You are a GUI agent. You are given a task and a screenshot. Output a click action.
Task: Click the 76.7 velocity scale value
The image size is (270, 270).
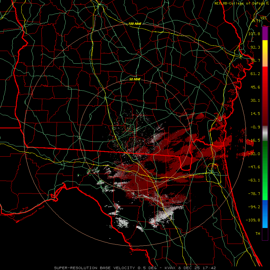(x=255, y=60)
